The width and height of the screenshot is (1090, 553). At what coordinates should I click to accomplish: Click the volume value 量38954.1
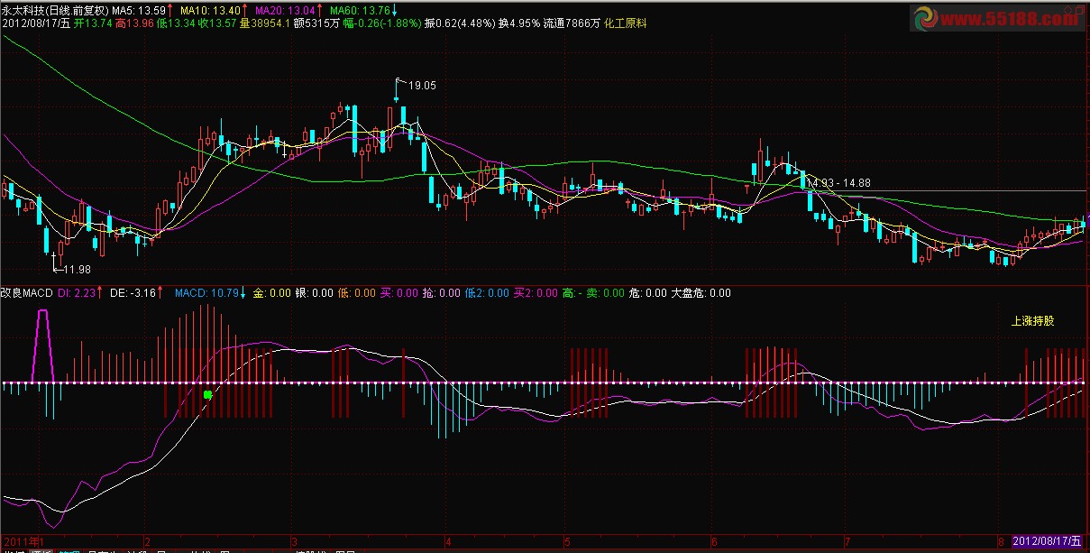[265, 23]
